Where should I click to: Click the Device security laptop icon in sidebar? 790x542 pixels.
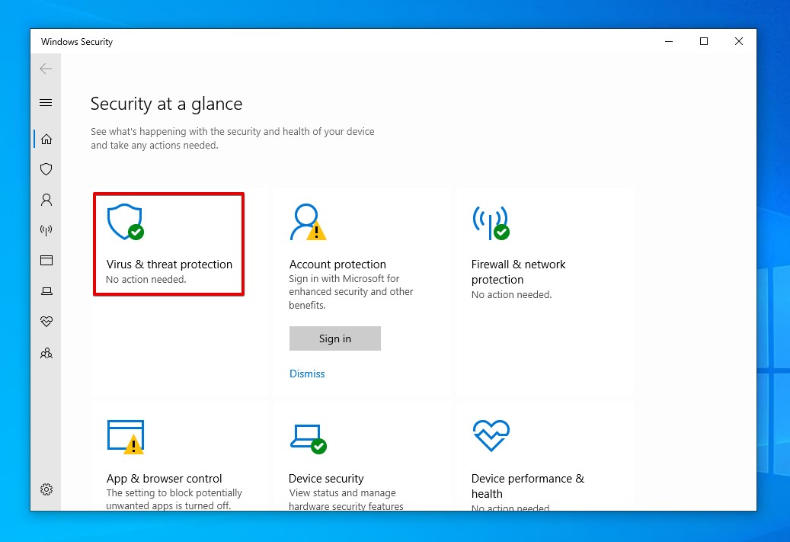click(46, 290)
